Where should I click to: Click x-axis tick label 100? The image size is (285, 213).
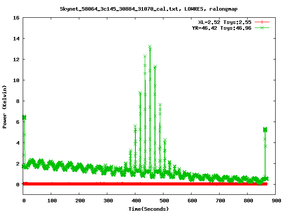pyautogui.click(x=52, y=201)
